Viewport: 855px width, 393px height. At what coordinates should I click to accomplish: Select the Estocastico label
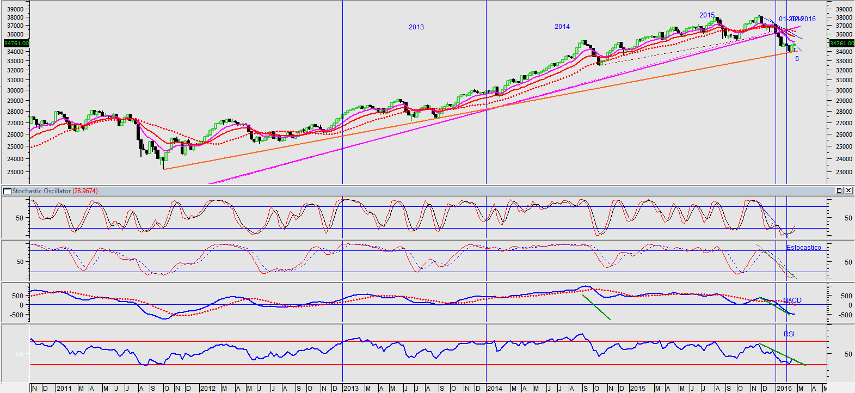coord(803,248)
